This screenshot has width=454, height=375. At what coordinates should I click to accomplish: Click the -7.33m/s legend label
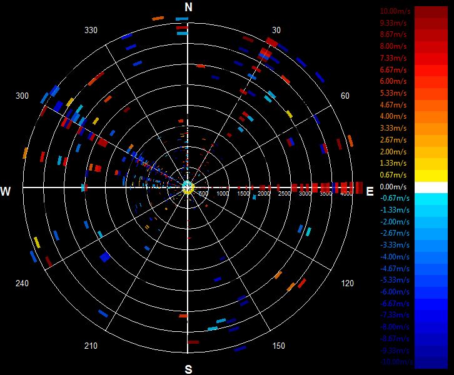coord(395,315)
